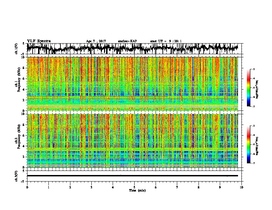Click the "station=KAP" header text
The width and height of the screenshot is (272, 210).
(127, 41)
